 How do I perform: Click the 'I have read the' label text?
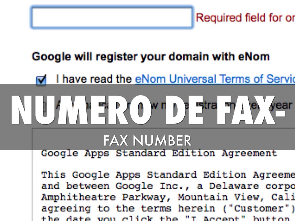point(94,79)
